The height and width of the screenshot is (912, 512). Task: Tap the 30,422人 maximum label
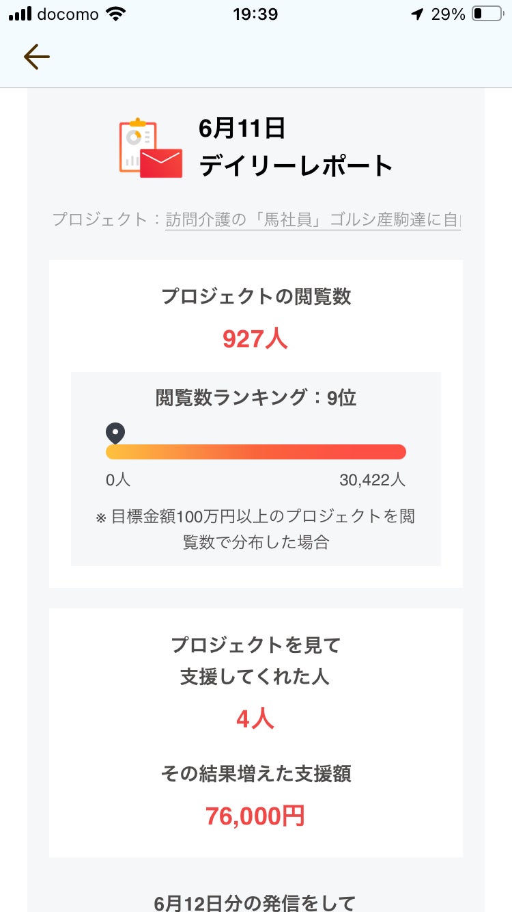[372, 480]
